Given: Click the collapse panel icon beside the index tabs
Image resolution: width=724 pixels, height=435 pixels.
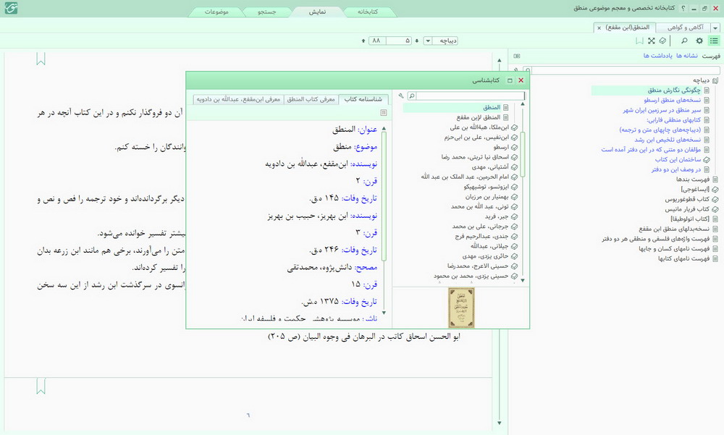Looking at the screenshot, I should pyautogui.click(x=517, y=56).
